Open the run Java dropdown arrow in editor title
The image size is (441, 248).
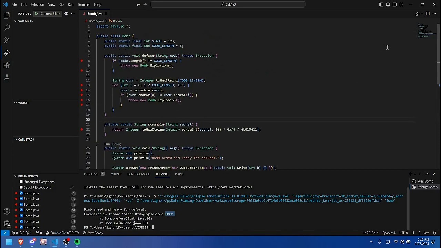[422, 14]
